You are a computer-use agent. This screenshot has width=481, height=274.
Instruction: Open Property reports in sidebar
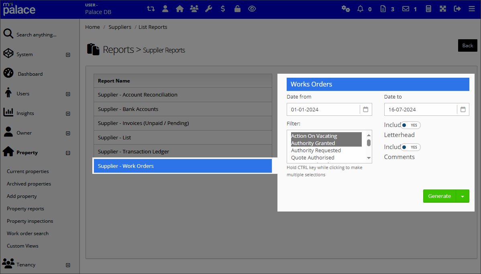[25, 208]
